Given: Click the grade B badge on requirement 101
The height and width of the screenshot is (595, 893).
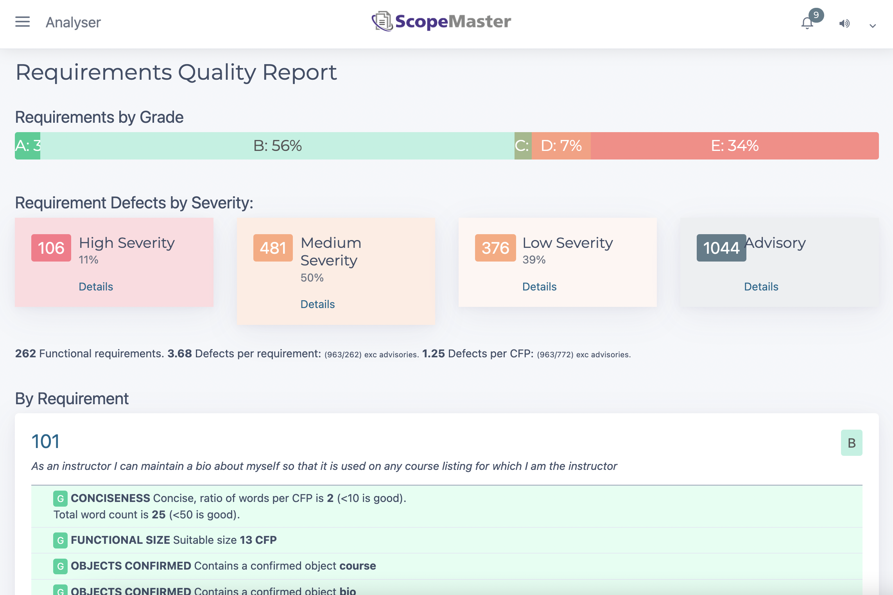Looking at the screenshot, I should point(852,443).
